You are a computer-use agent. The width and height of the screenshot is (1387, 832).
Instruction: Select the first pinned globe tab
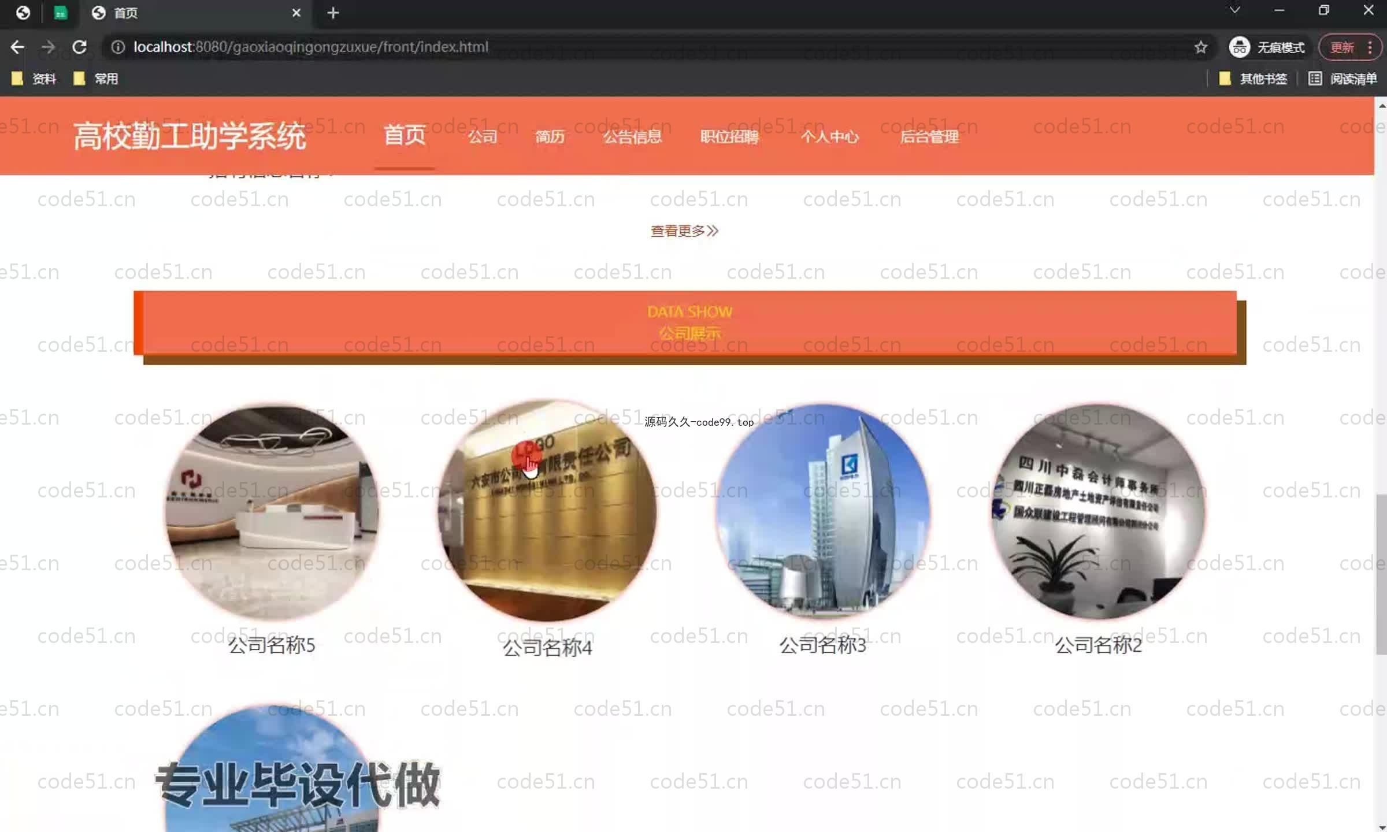(23, 13)
